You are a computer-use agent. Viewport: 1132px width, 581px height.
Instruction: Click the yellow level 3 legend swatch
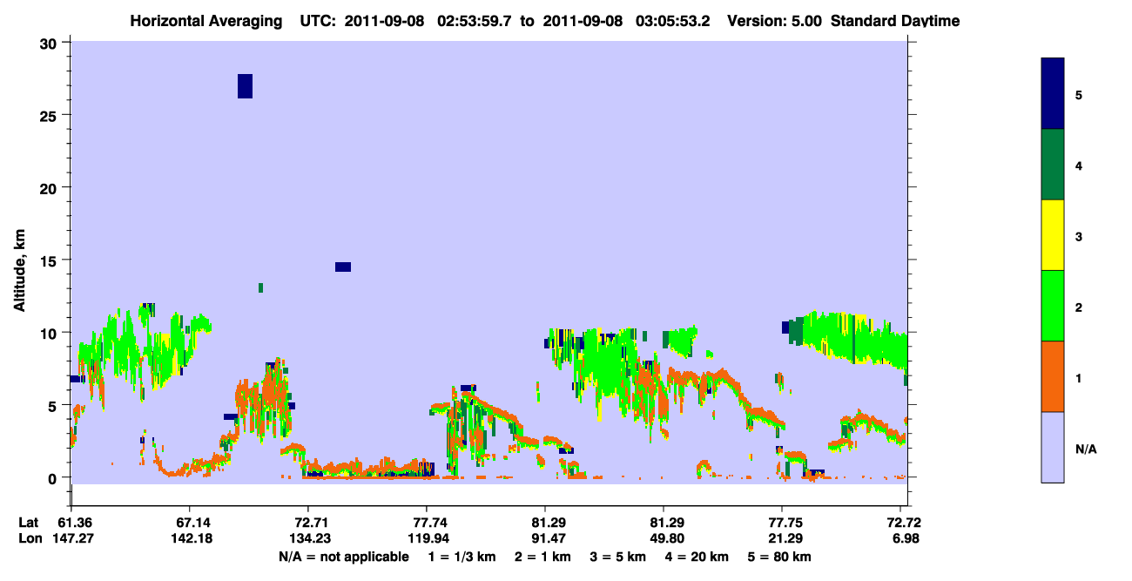coord(1053,235)
